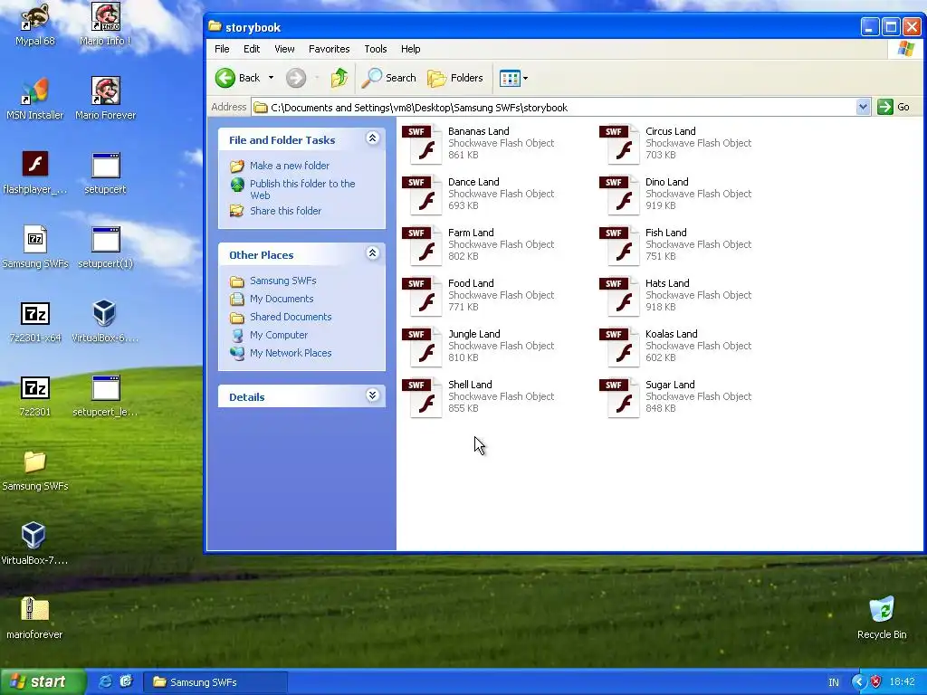Click Make a new folder link

pos(290,167)
